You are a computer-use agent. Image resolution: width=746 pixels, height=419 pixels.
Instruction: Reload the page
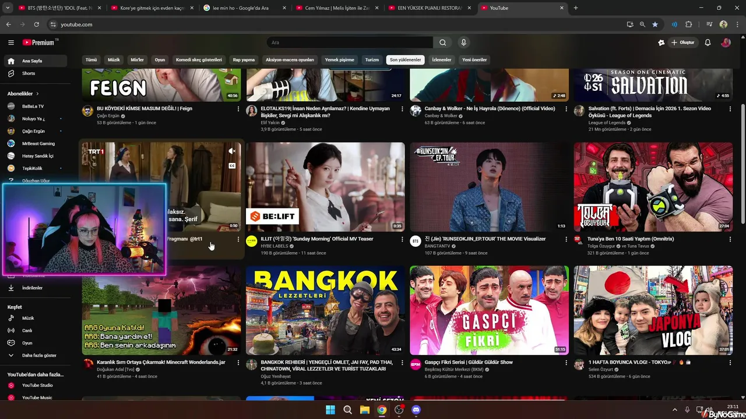(x=36, y=24)
